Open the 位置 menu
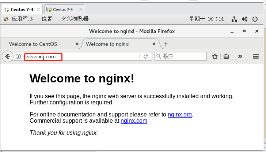This screenshot has width=266, height=152. (47, 19)
